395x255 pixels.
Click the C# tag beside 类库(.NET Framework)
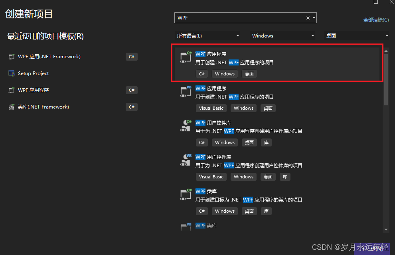(132, 107)
